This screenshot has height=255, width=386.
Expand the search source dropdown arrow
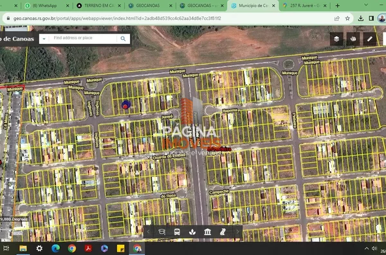click(x=44, y=39)
